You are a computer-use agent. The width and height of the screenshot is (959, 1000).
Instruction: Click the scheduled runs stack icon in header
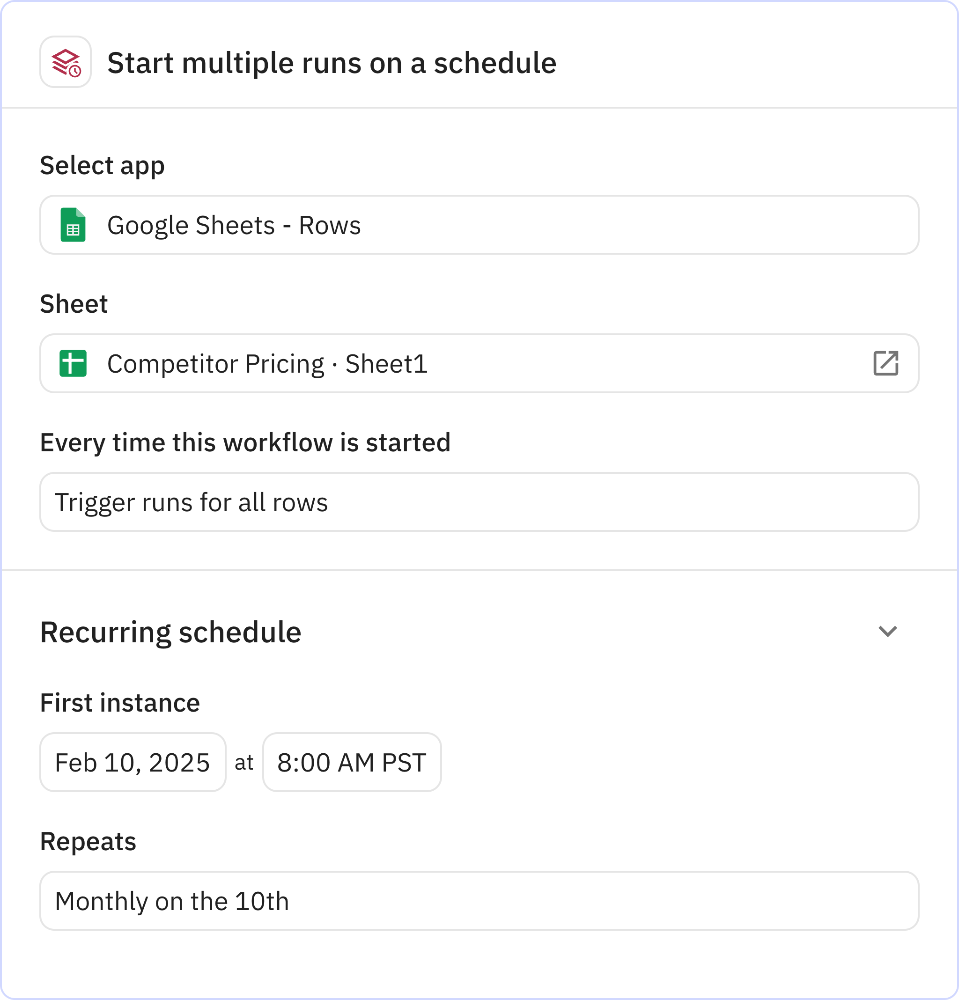(x=66, y=62)
